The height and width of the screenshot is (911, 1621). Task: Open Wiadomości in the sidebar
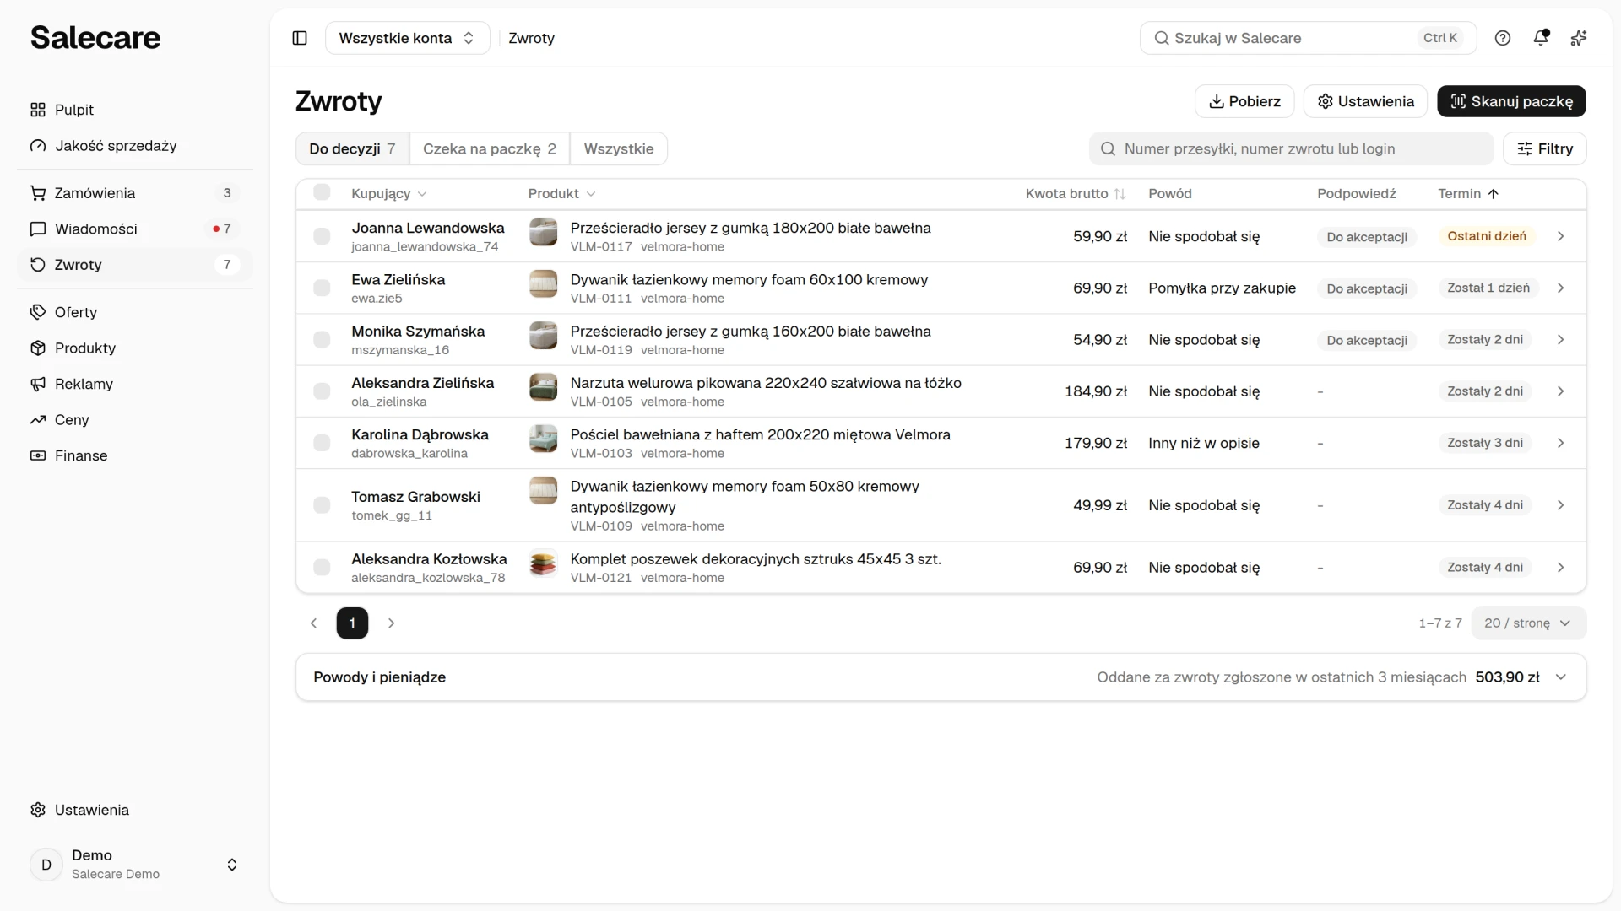(x=135, y=229)
